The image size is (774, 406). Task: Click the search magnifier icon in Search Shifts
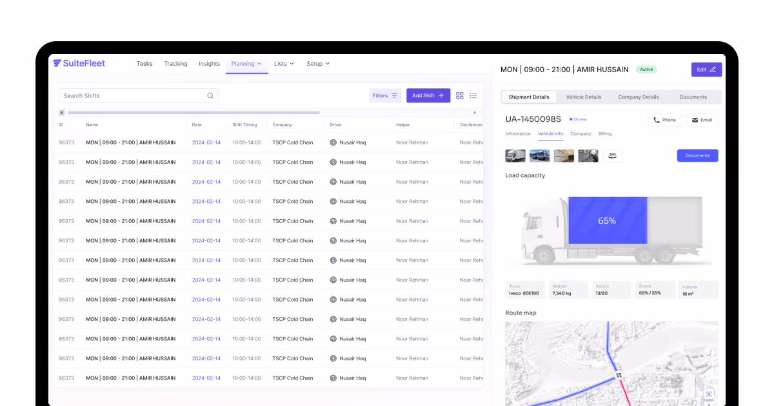point(210,95)
